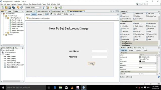Select Tabbed Pane in the palette

138,13
